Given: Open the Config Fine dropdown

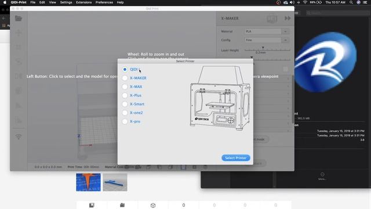Looking at the screenshot, I should tap(267, 40).
